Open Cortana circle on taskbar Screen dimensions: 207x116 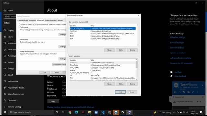point(57,112)
